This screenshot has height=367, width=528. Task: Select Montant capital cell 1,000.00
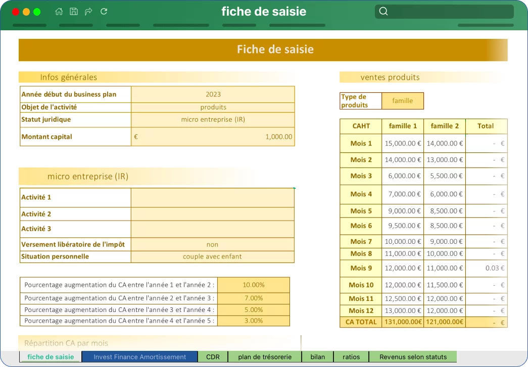point(213,137)
